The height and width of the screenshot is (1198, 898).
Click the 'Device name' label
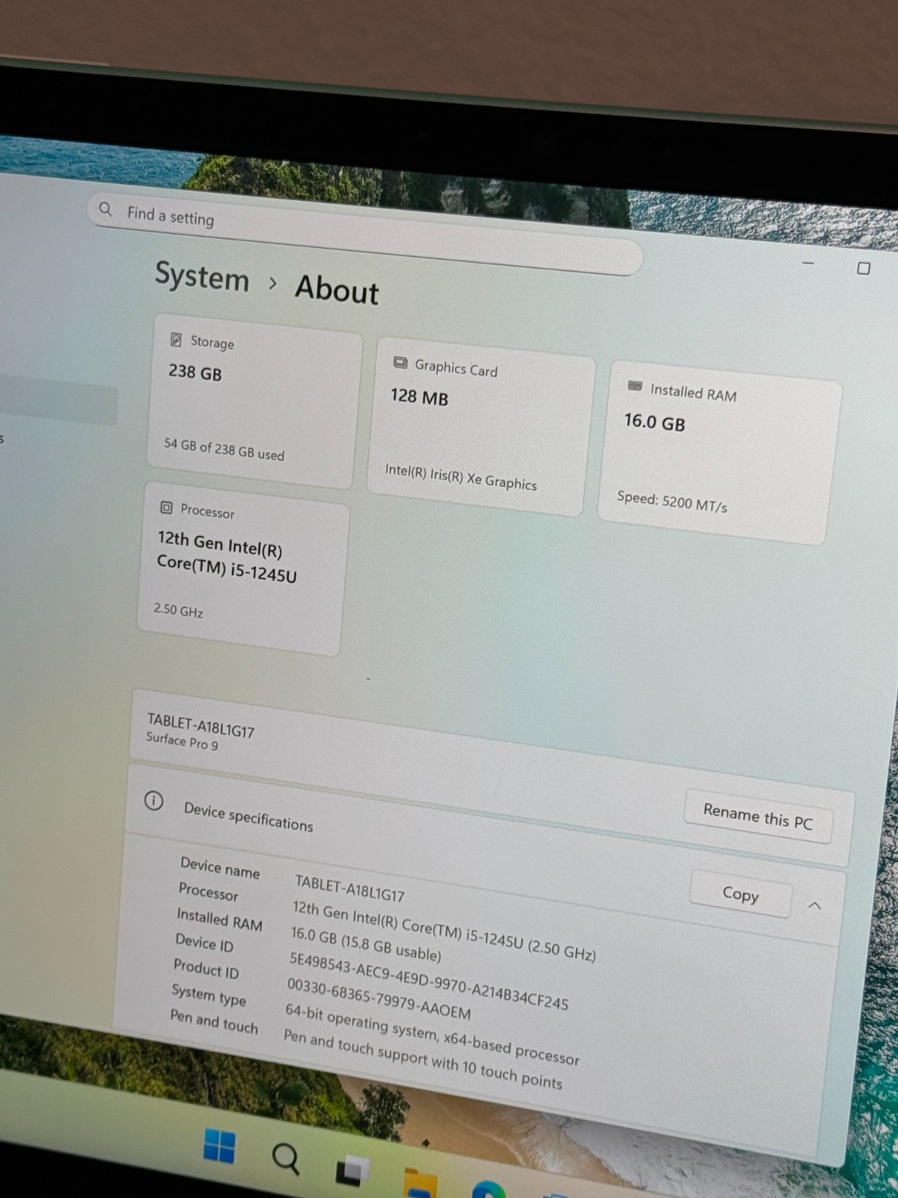220,868
